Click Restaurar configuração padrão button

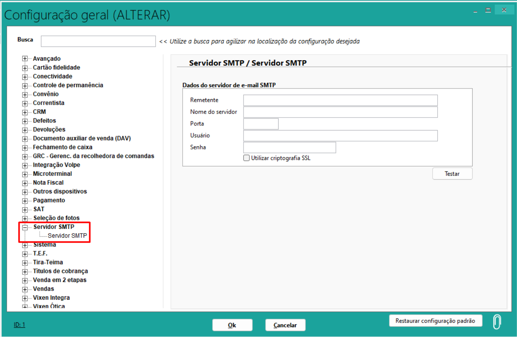(435, 321)
